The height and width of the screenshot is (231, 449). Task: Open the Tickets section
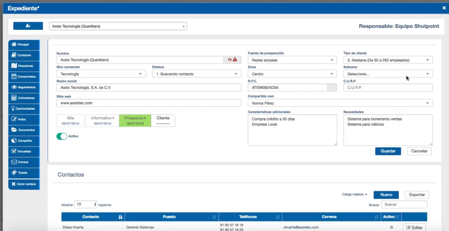click(x=24, y=173)
